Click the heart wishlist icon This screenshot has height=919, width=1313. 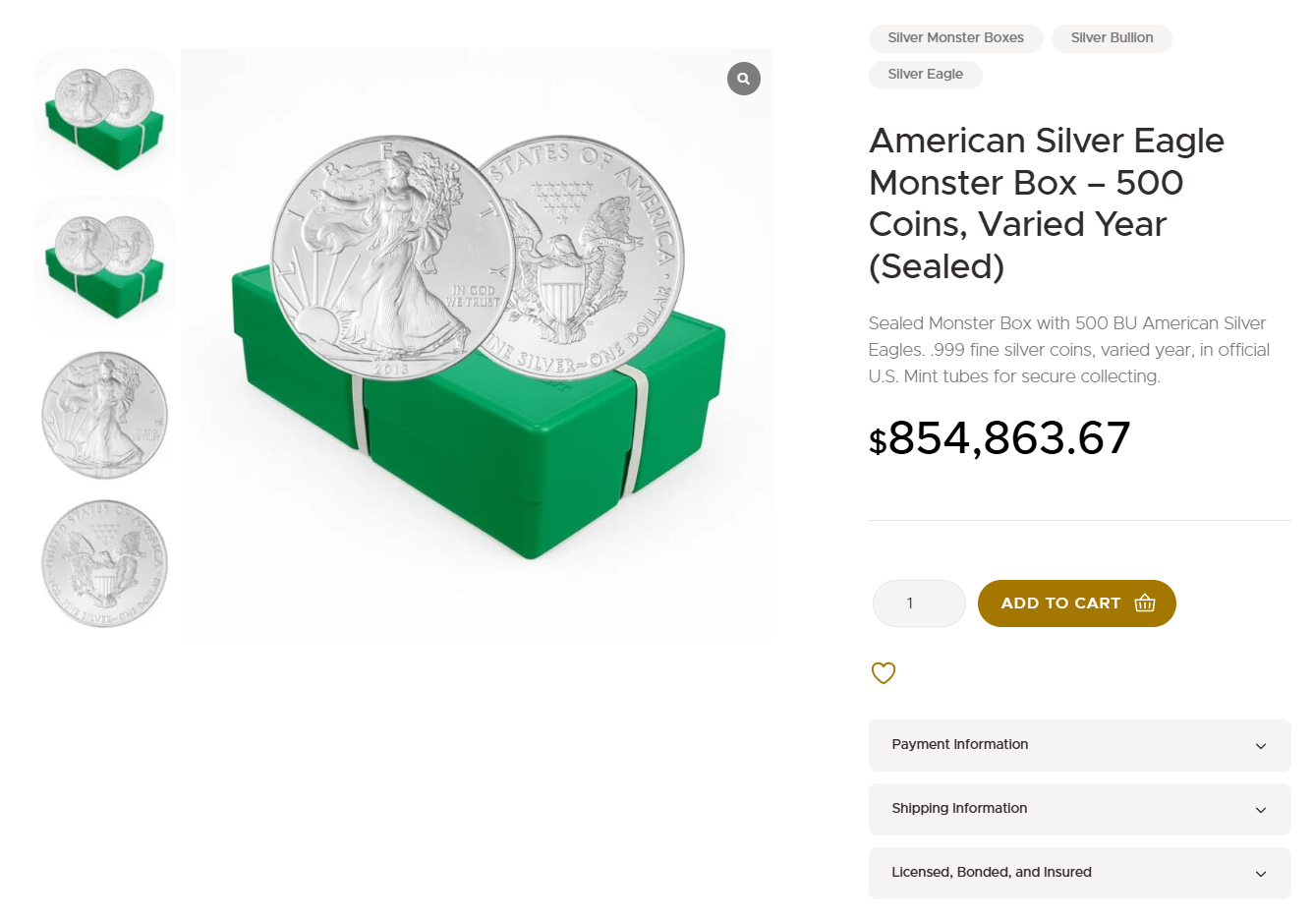pyautogui.click(x=884, y=673)
